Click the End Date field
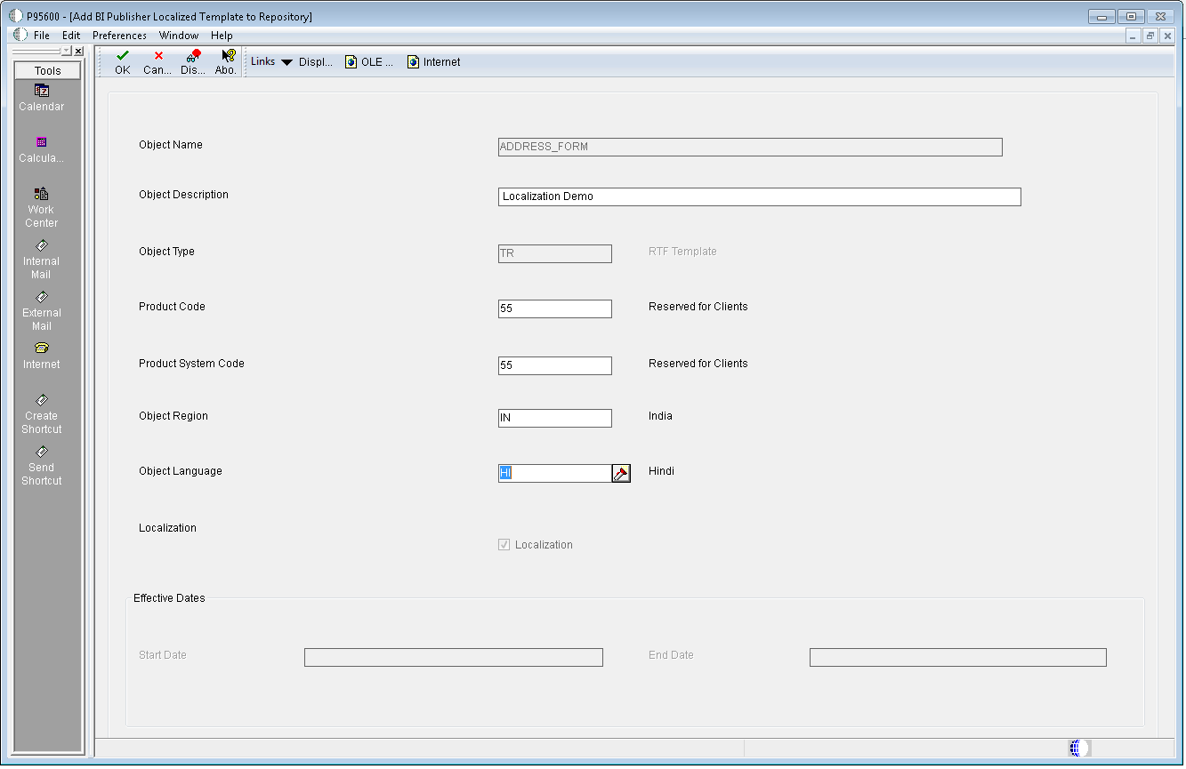Viewport: 1186px width, 769px height. (958, 657)
